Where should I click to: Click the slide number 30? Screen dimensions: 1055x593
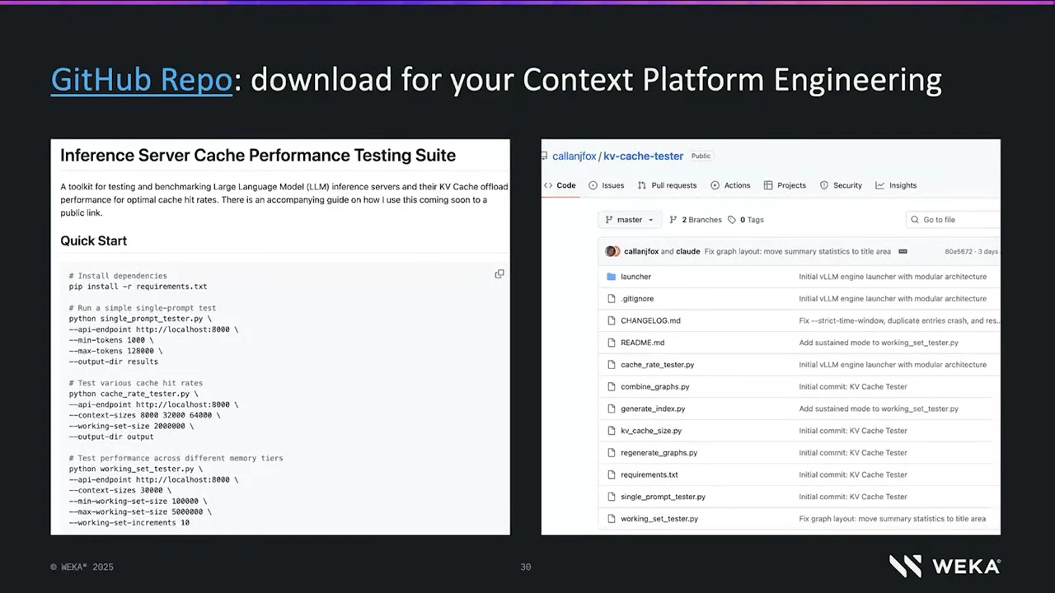pyautogui.click(x=526, y=567)
